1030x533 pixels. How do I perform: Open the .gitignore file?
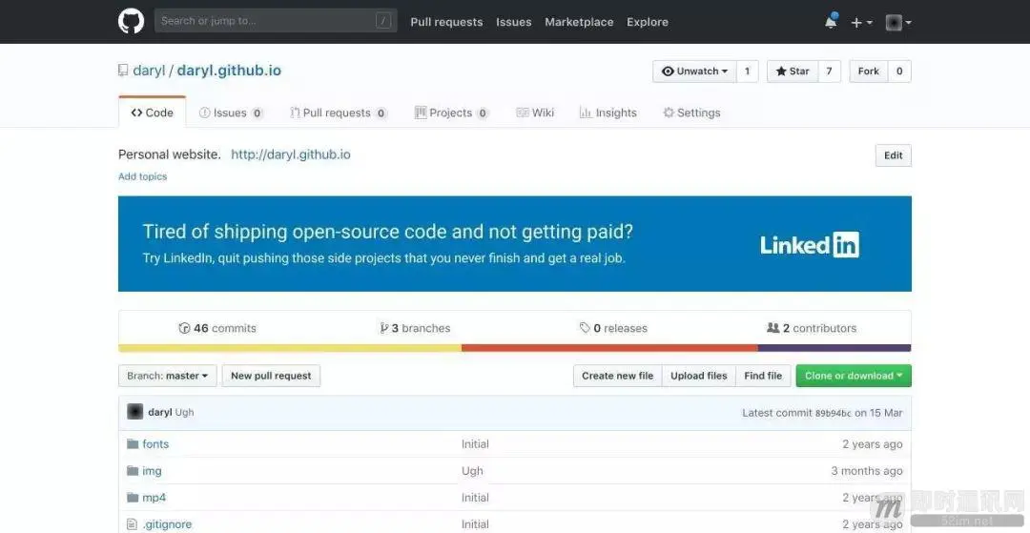(x=167, y=524)
